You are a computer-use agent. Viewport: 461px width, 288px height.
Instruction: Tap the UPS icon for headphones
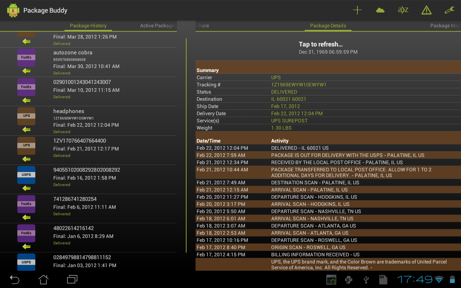(x=26, y=116)
